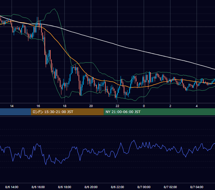Click the NY 21:00-06:00 JST session bar
Viewport: 215px width, 190px height.
pyautogui.click(x=159, y=112)
